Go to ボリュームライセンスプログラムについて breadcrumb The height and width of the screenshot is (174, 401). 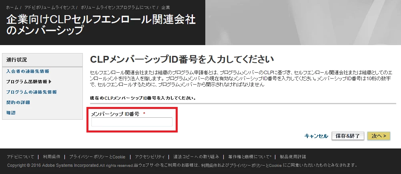[x=118, y=8]
